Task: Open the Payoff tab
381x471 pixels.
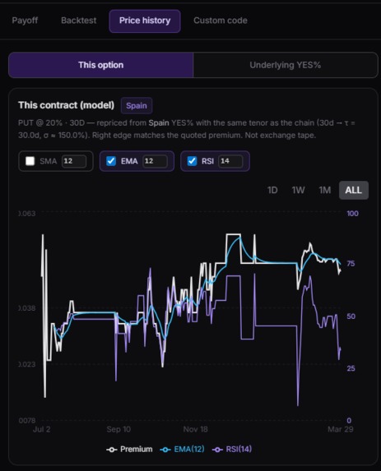Action: pos(25,21)
